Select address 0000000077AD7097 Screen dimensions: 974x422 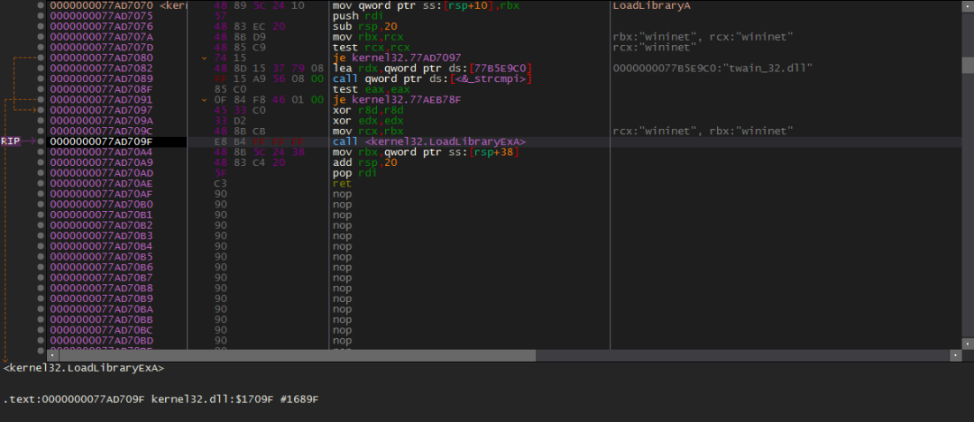[x=101, y=110]
